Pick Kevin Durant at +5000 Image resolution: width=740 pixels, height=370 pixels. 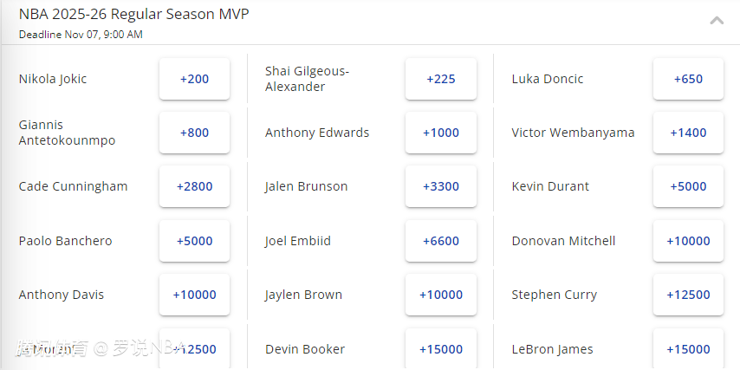(x=688, y=186)
